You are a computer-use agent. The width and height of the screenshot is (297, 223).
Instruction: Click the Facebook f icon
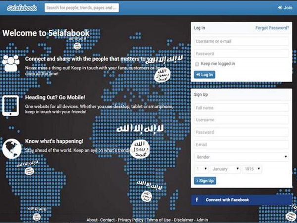pyautogui.click(x=197, y=200)
